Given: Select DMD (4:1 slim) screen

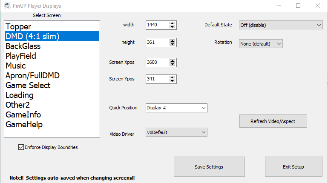Looking at the screenshot, I should pyautogui.click(x=52, y=36).
